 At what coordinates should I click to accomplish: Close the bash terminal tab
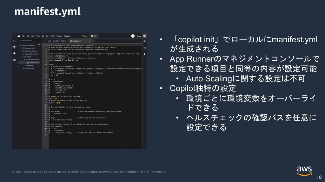[67, 41]
